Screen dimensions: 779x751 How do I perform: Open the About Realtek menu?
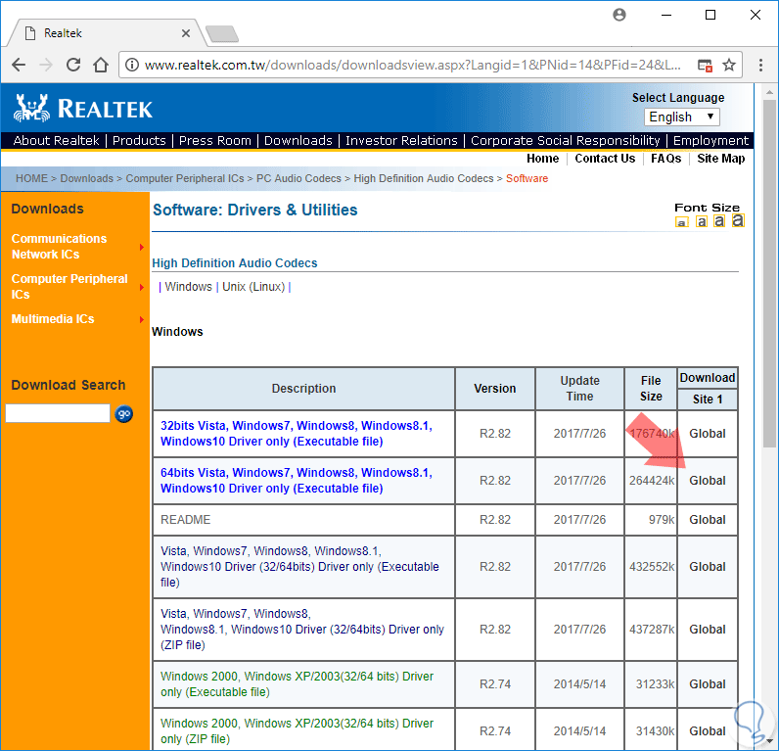[x=56, y=141]
